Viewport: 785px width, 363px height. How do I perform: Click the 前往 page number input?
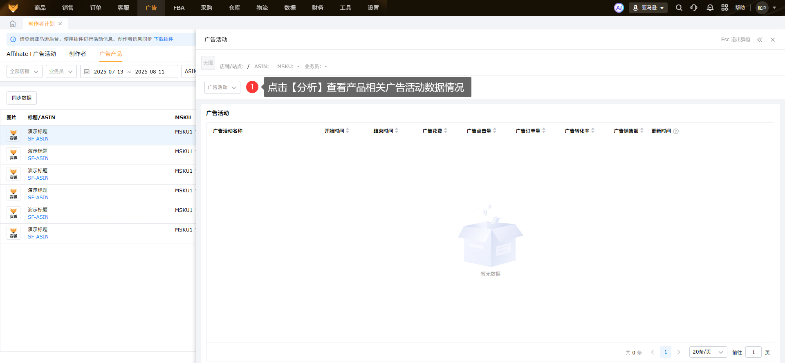[x=754, y=352]
